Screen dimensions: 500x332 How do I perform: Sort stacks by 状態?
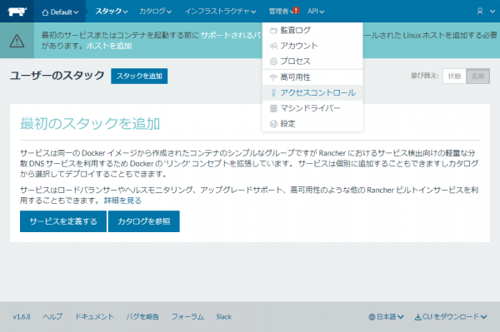[454, 76]
